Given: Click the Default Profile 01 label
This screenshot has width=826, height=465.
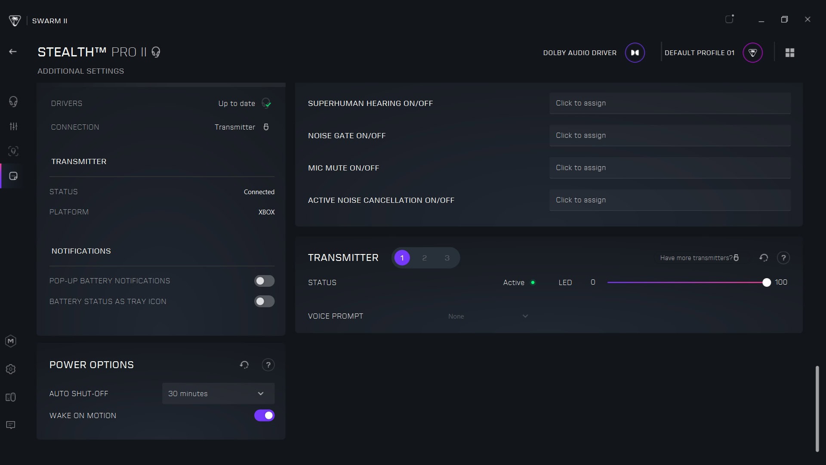Looking at the screenshot, I should [x=699, y=53].
